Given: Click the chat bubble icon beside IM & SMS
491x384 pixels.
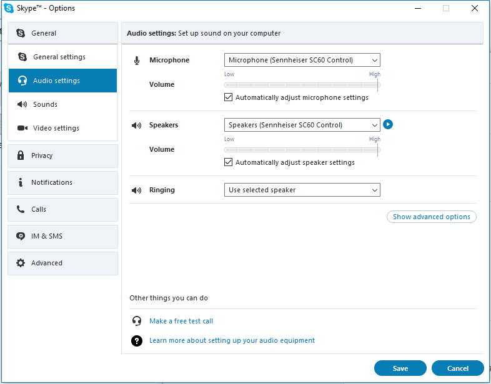Looking at the screenshot, I should pos(21,236).
